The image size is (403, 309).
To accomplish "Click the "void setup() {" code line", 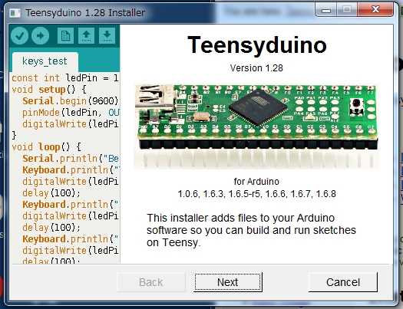I will pos(49,90).
